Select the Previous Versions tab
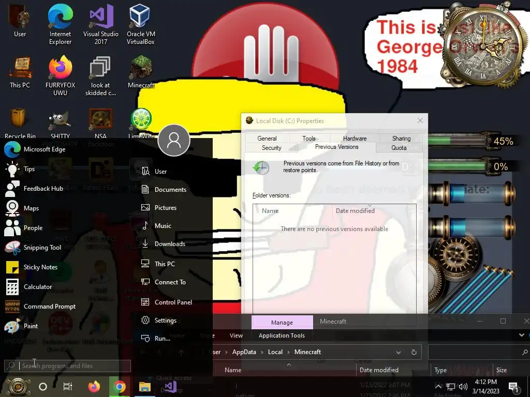This screenshot has height=397, width=530. (336, 147)
